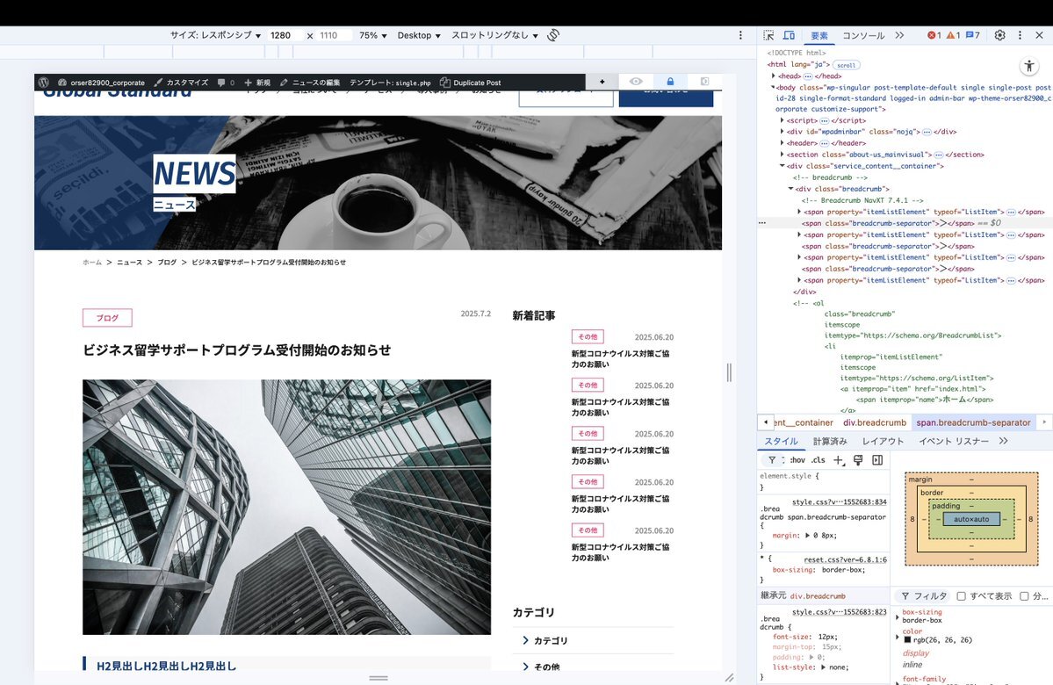Select div.breadcrumb in the DOM breadcrumb bar
Image resolution: width=1053 pixels, height=685 pixels.
pos(875,422)
